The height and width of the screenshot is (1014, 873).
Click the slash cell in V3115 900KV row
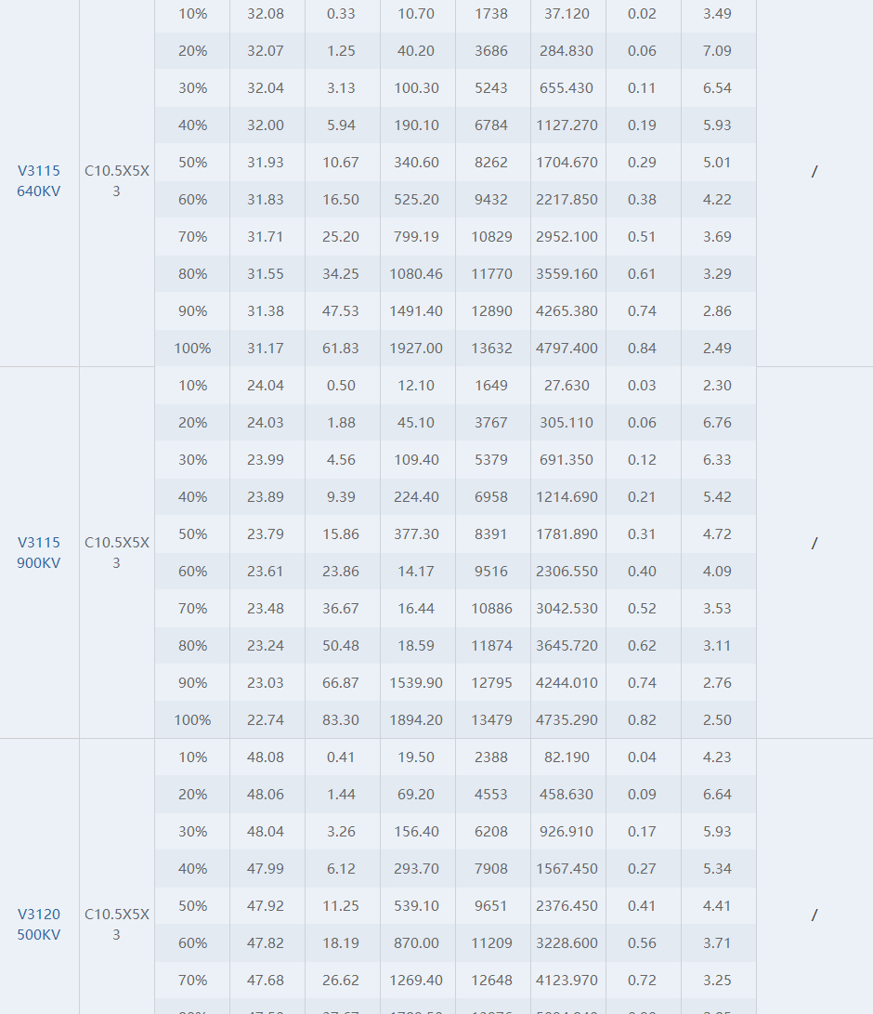pos(814,544)
